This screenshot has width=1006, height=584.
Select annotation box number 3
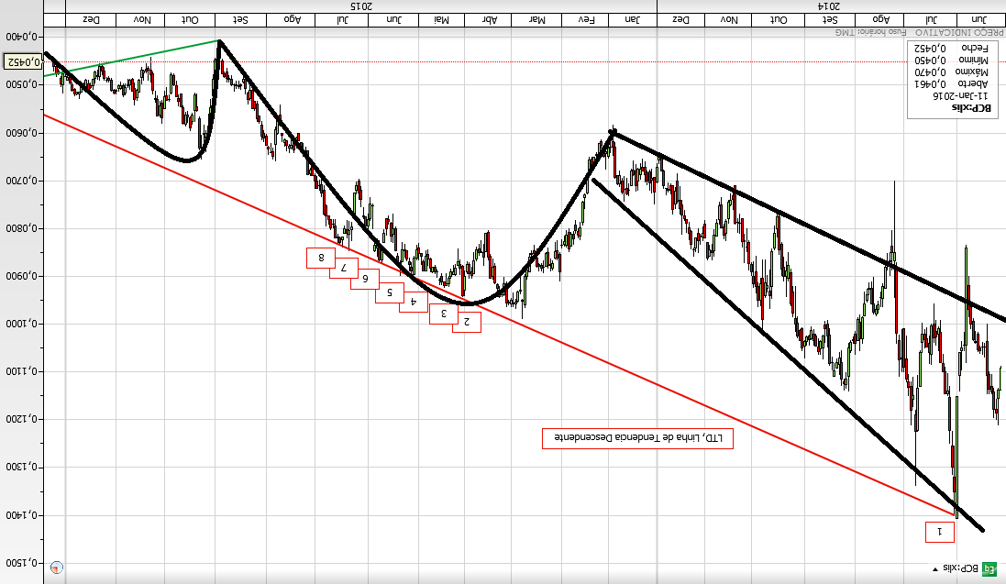tap(443, 314)
